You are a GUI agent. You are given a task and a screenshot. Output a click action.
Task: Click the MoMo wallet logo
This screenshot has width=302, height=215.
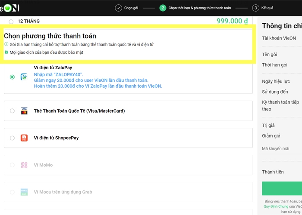pyautogui.click(x=24, y=165)
